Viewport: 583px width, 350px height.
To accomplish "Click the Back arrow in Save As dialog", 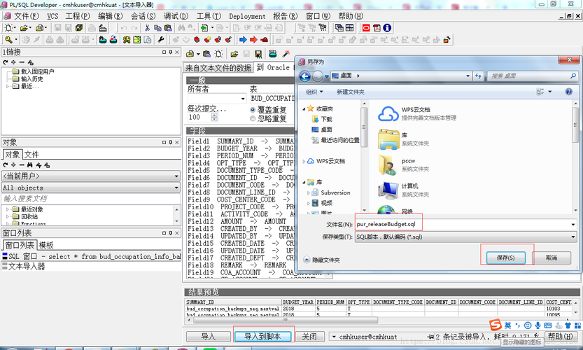I will tap(305, 76).
